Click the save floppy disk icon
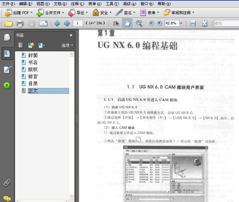The image size is (239, 202). 31,24
